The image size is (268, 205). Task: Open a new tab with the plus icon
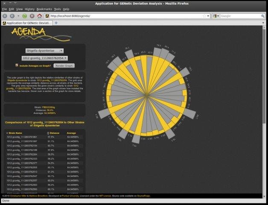pos(56,23)
